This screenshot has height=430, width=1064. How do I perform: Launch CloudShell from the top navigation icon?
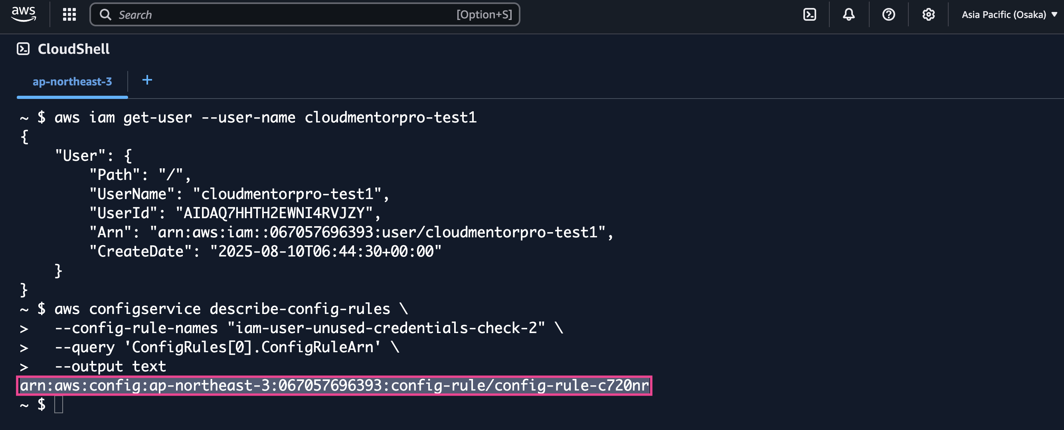click(809, 14)
